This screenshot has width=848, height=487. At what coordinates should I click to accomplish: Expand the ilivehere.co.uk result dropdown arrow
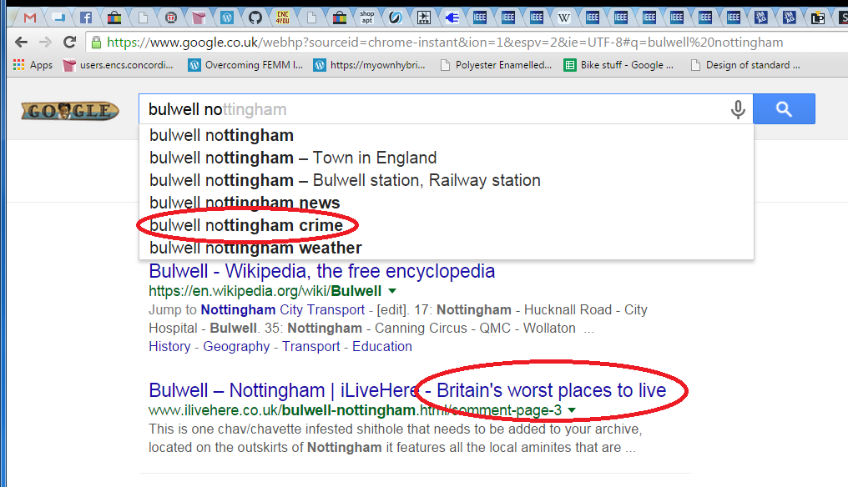[x=572, y=410]
